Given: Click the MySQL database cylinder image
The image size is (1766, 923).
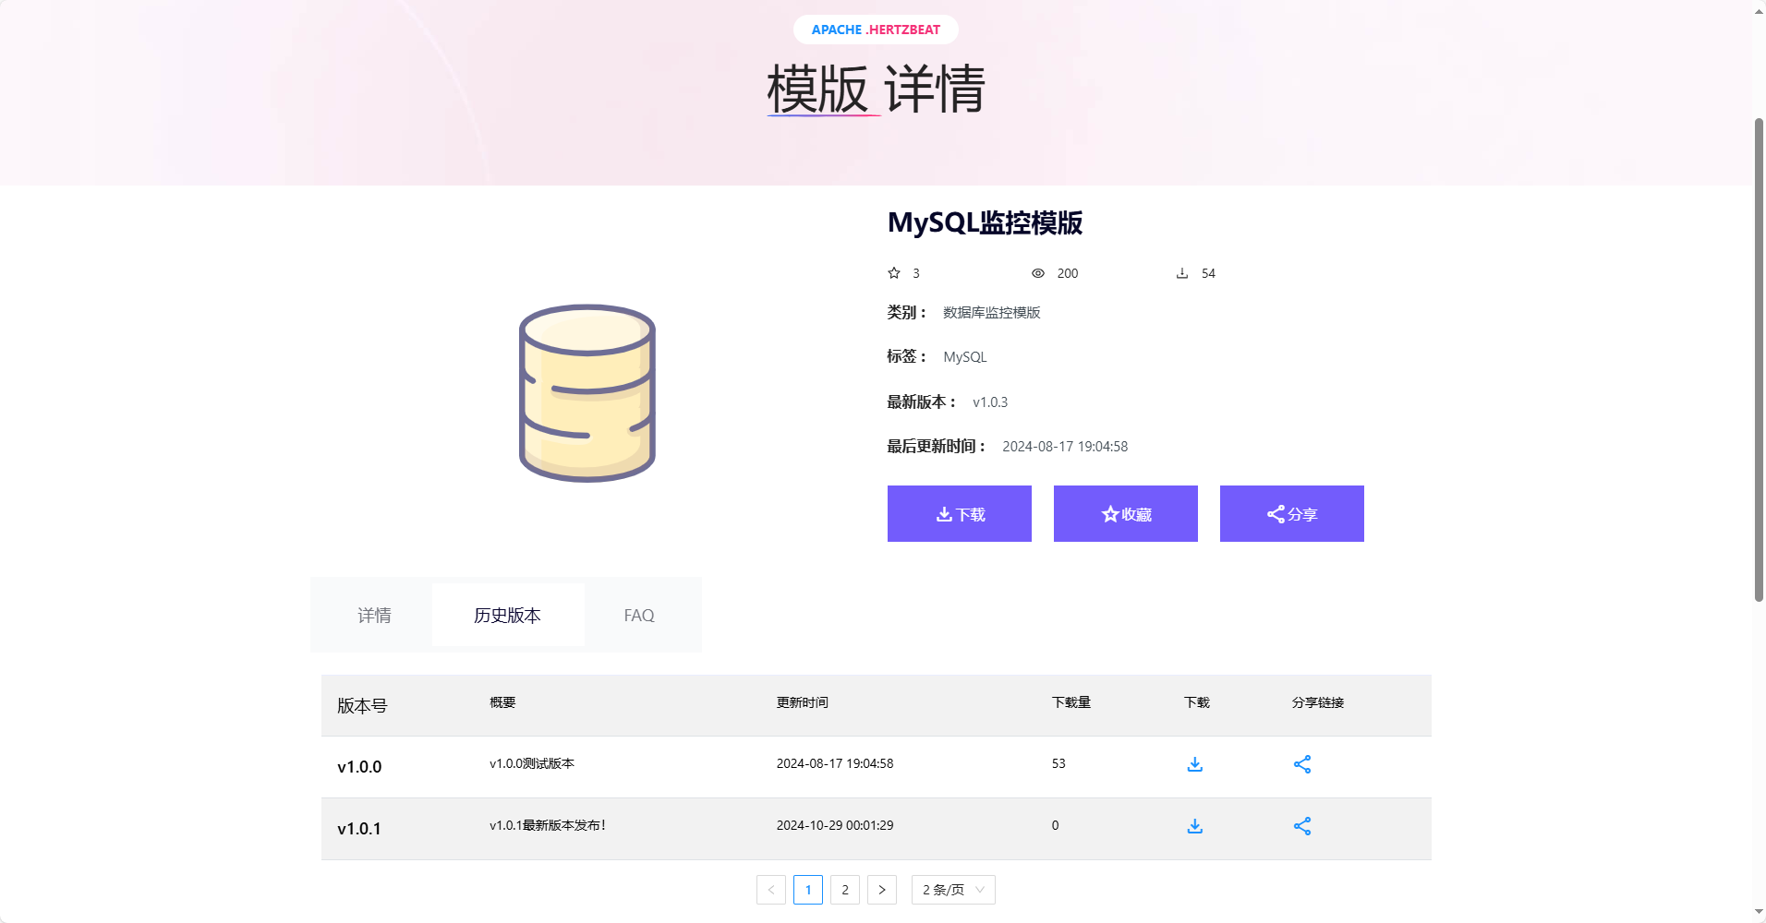Looking at the screenshot, I should [587, 393].
